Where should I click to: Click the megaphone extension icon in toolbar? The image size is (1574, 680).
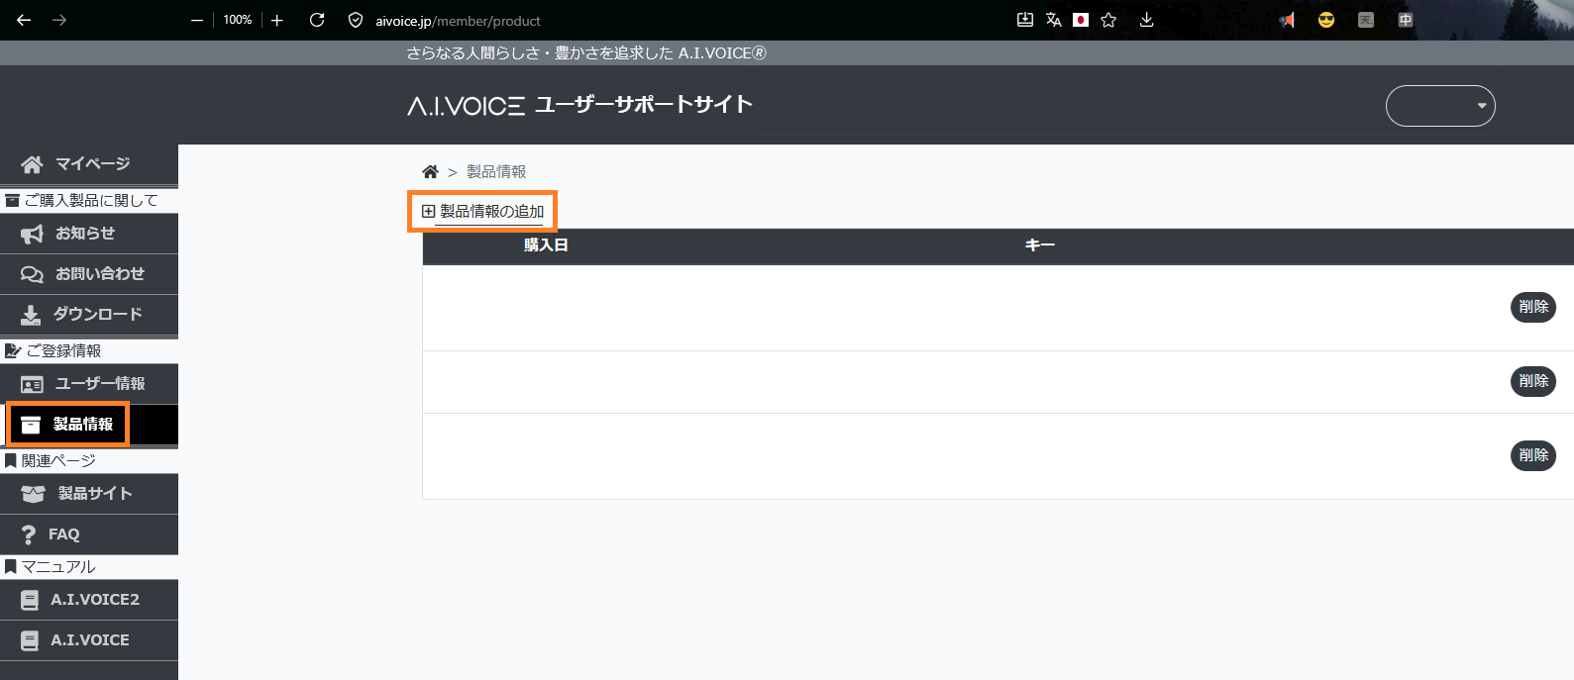(1287, 20)
